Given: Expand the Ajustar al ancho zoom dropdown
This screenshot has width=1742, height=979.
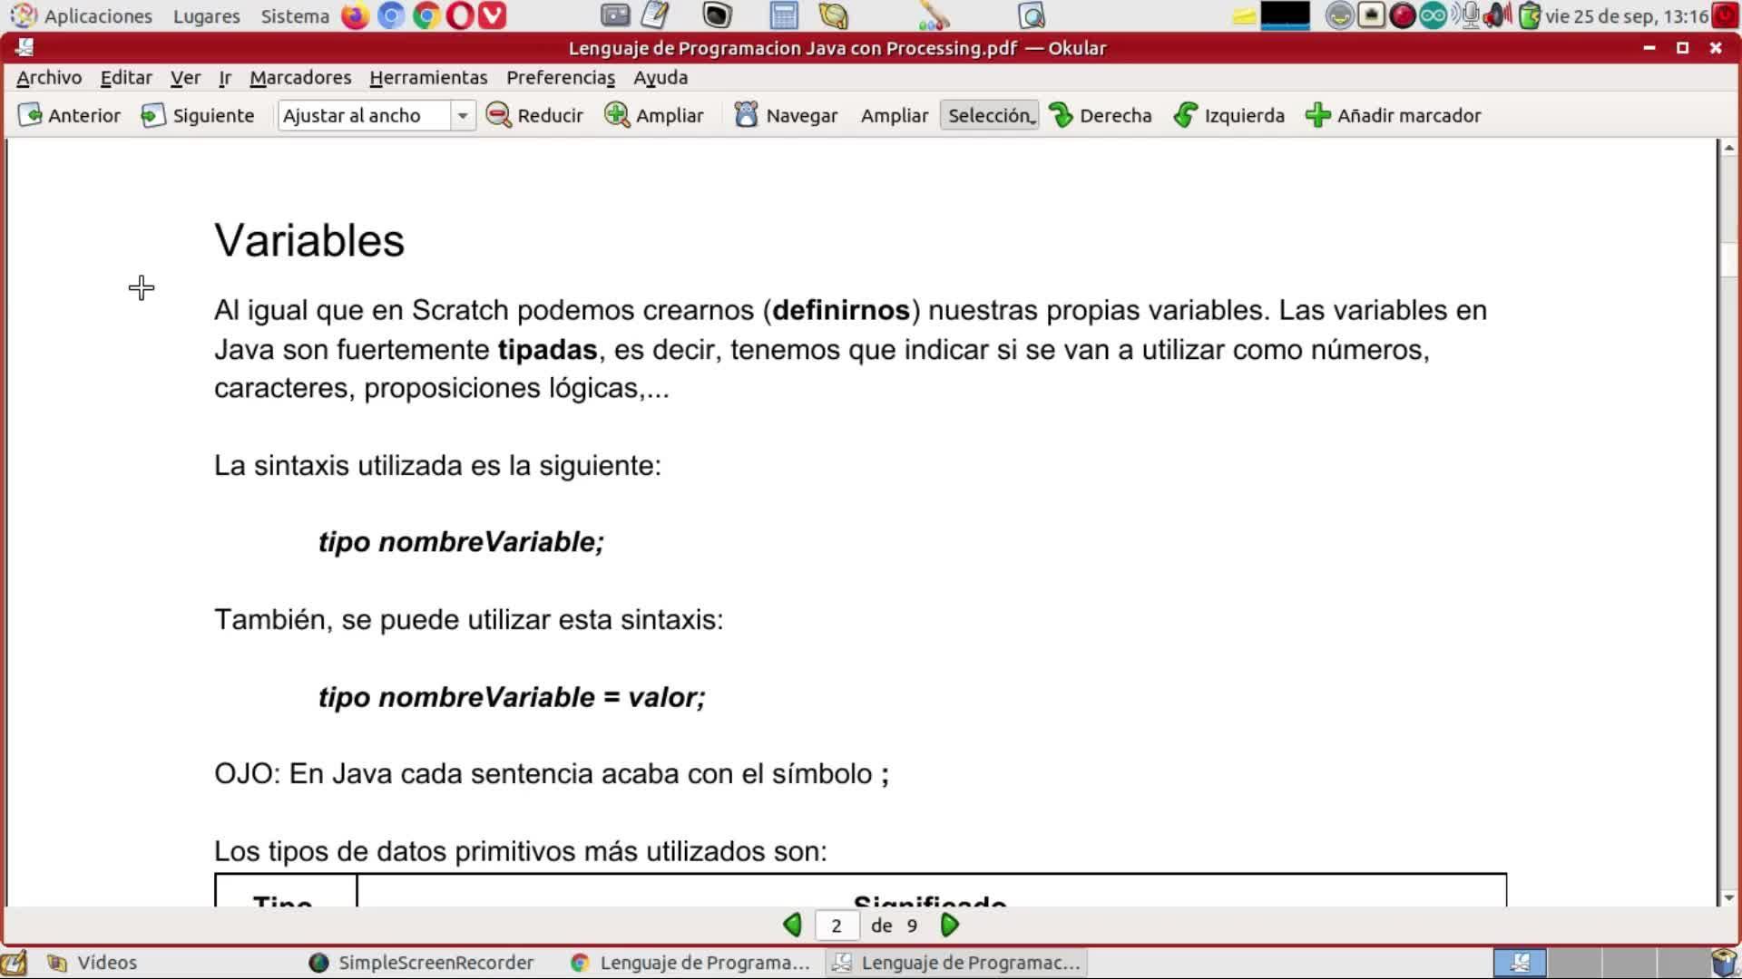Looking at the screenshot, I should (463, 115).
